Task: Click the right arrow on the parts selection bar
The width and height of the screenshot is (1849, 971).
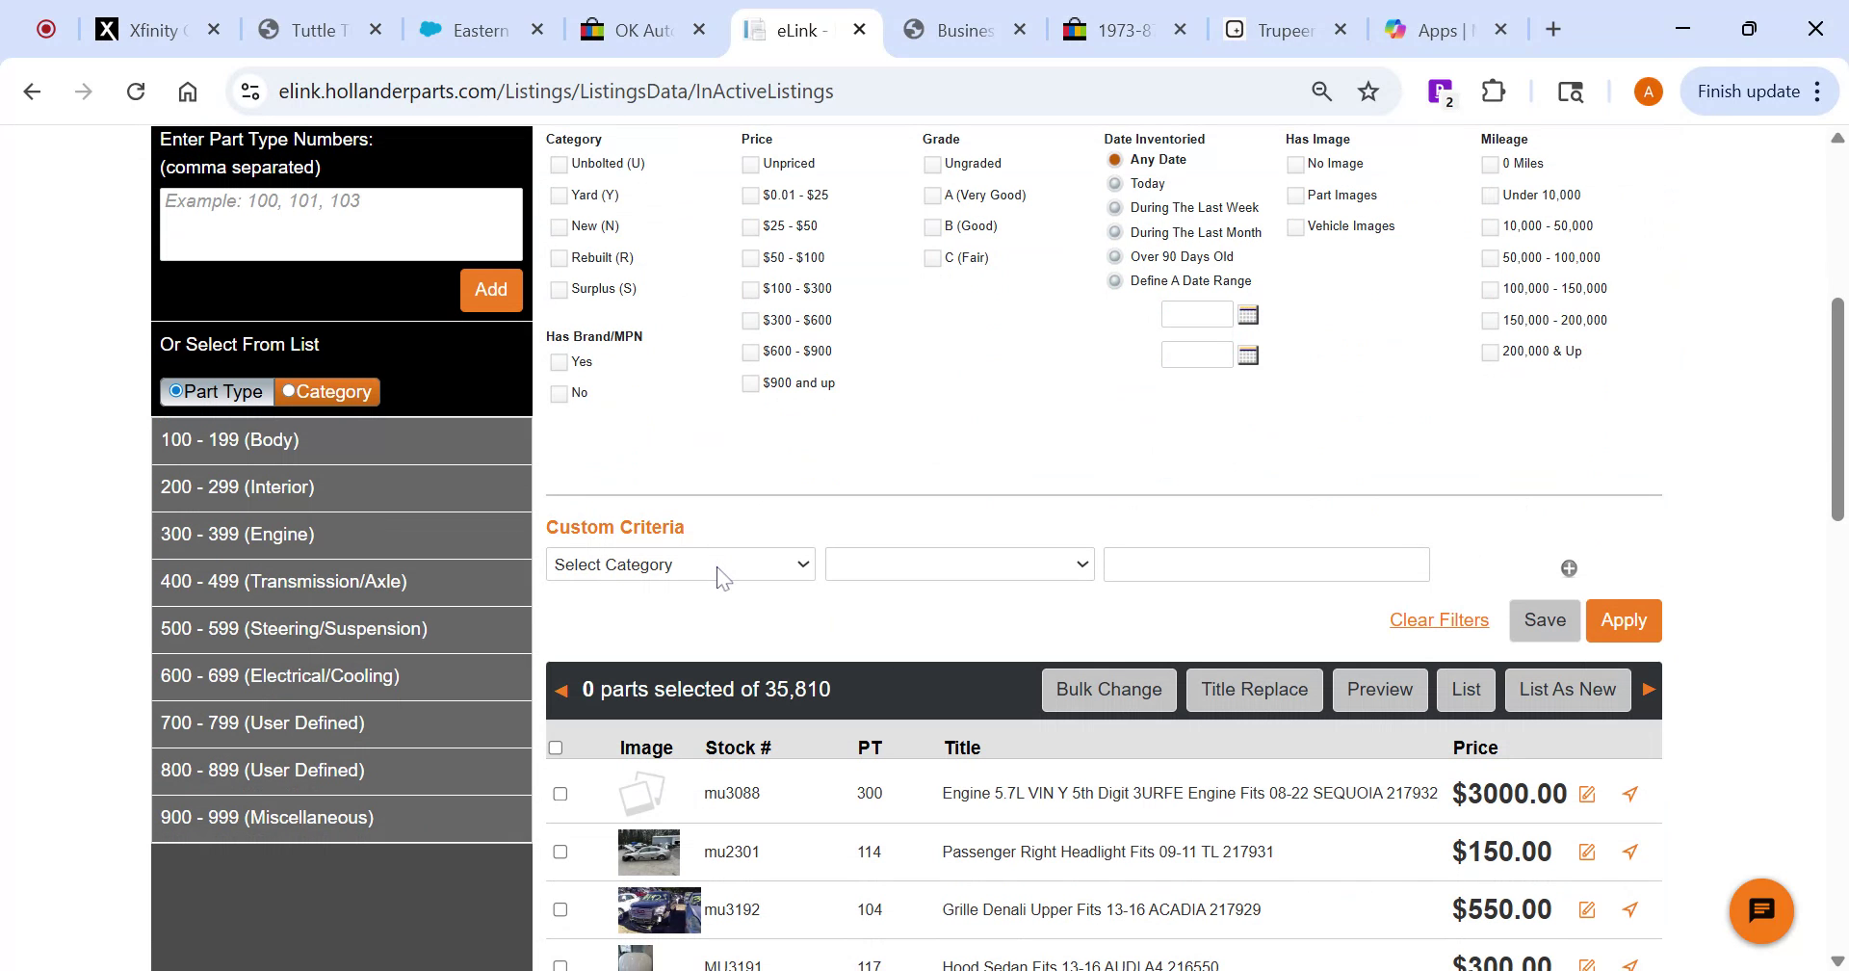Action: (1649, 689)
